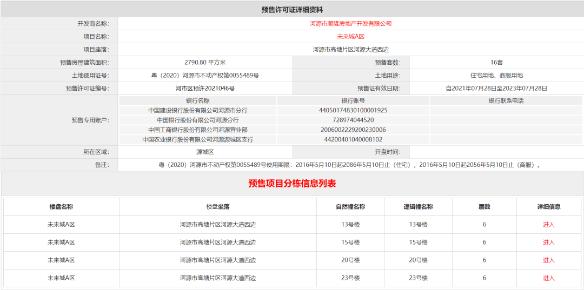Enter the 20号楼 building details
The image size is (584, 290).
pos(548,260)
